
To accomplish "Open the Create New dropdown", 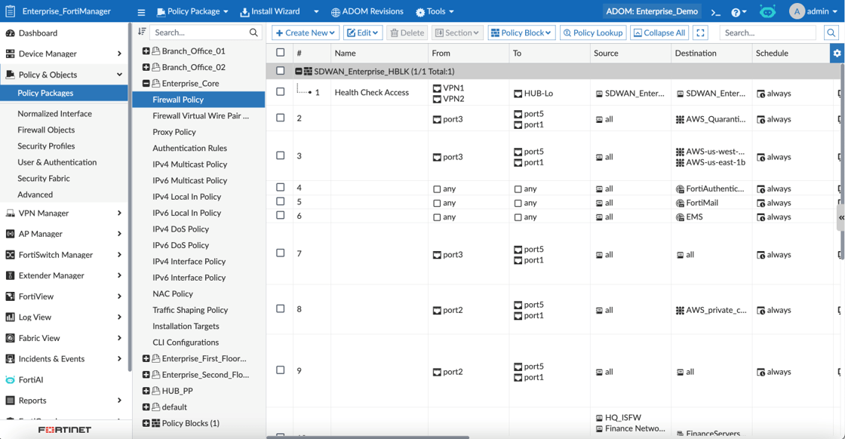I will [x=306, y=33].
